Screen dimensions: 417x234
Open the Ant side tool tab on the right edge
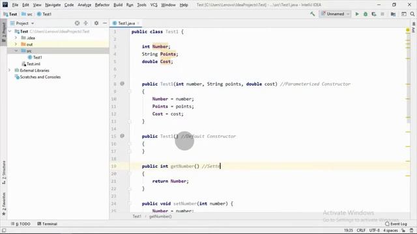(x=413, y=27)
